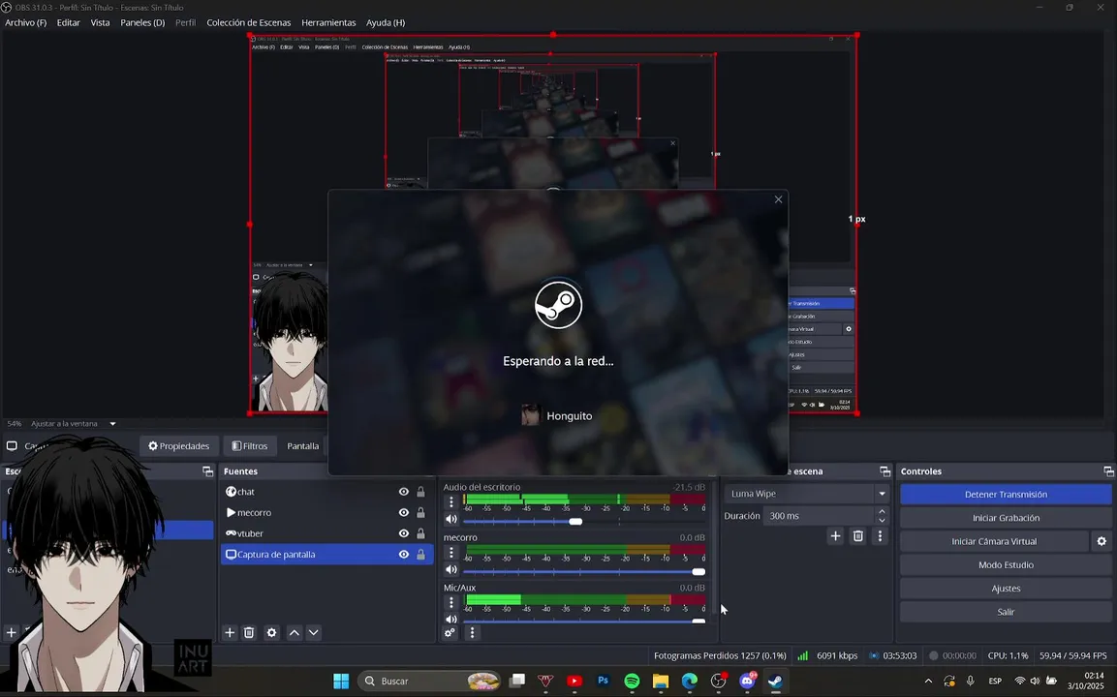This screenshot has height=697, width=1117.
Task: Toggle the lock on Captura de pantalla source
Action: click(x=421, y=555)
